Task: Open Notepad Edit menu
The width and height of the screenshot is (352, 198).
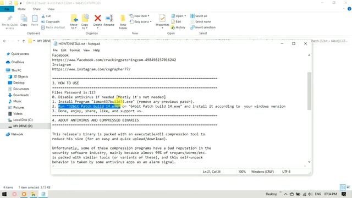Action: (x=64, y=50)
